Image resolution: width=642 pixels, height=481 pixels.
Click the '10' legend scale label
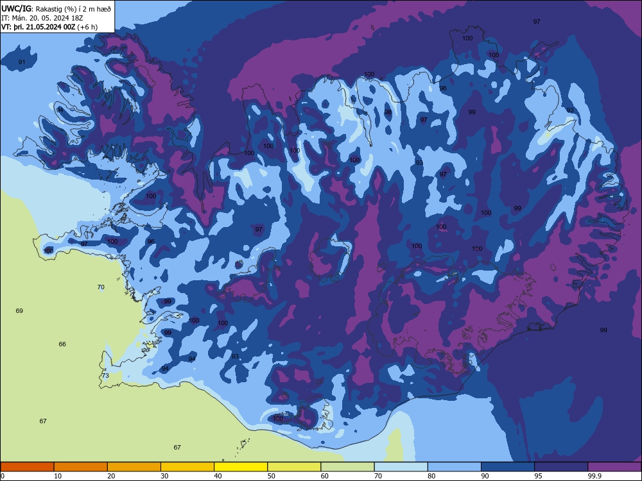point(58,476)
